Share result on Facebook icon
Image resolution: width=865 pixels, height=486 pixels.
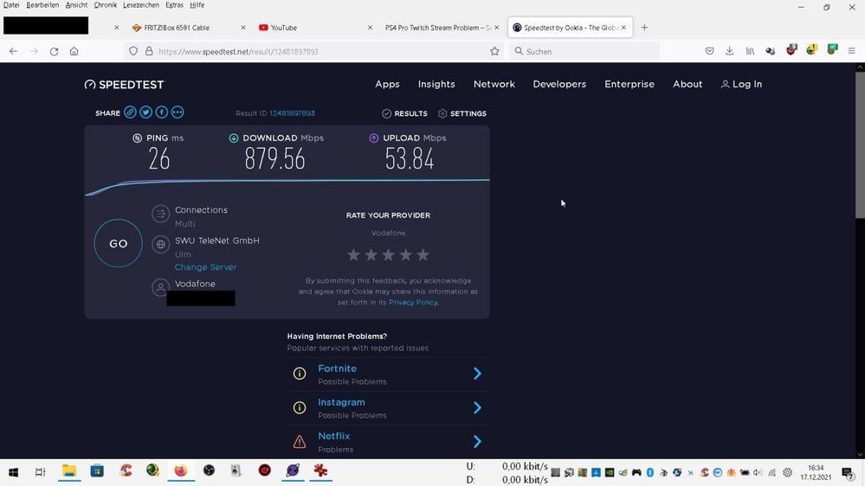click(x=162, y=112)
